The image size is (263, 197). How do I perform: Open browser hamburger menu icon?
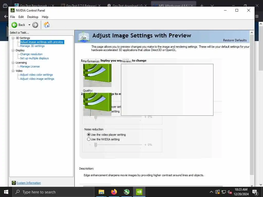257,16
